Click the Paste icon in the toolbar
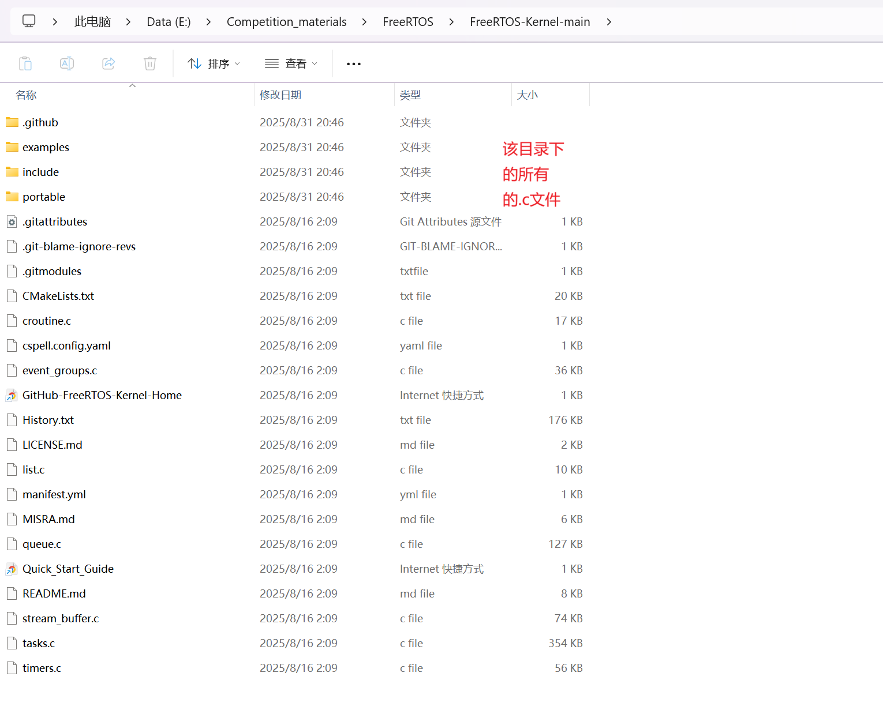Viewport: 883px width, 714px height. tap(25, 63)
